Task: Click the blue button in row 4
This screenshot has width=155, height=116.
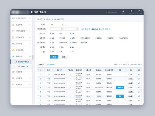Action: pos(120,87)
